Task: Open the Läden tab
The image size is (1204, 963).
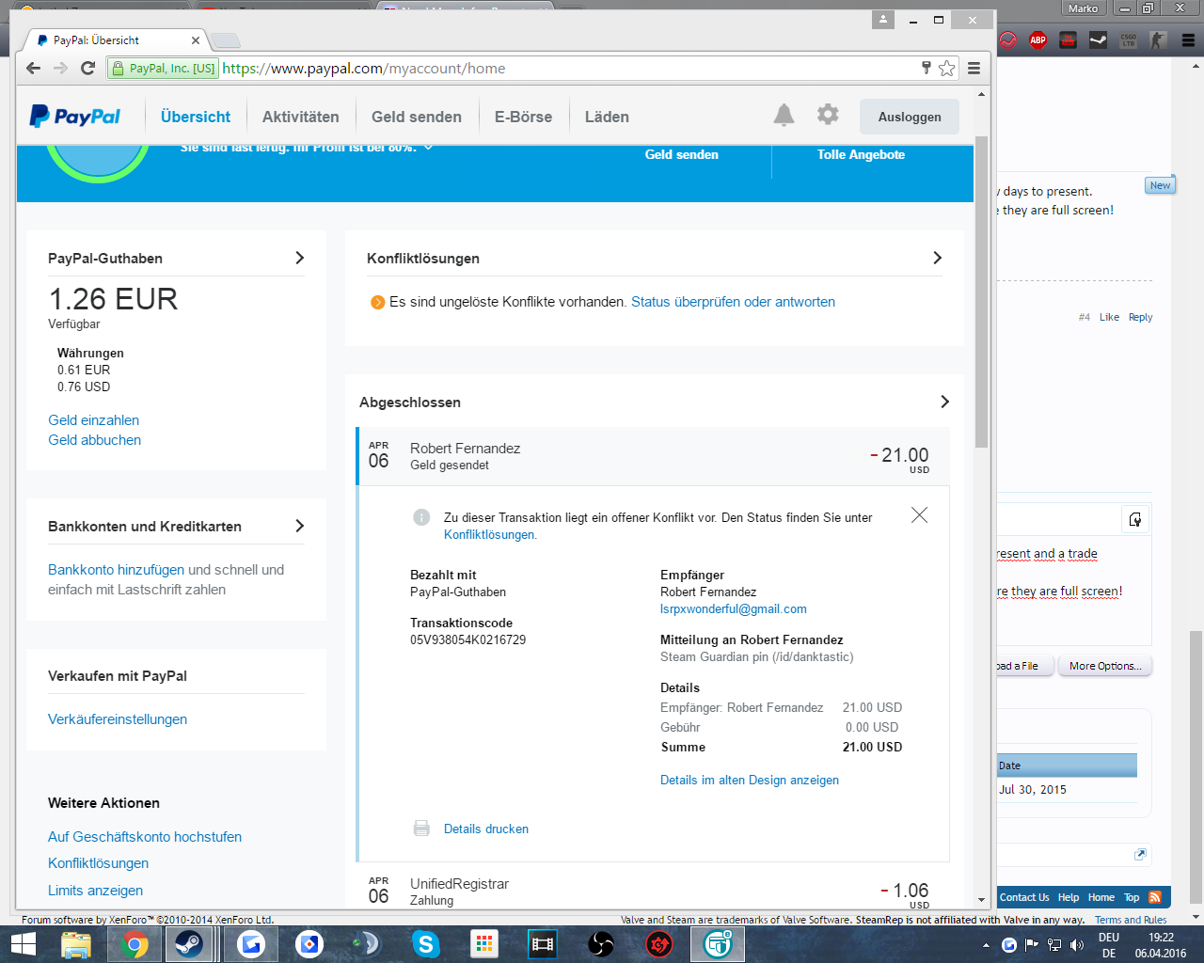Action: pyautogui.click(x=607, y=117)
